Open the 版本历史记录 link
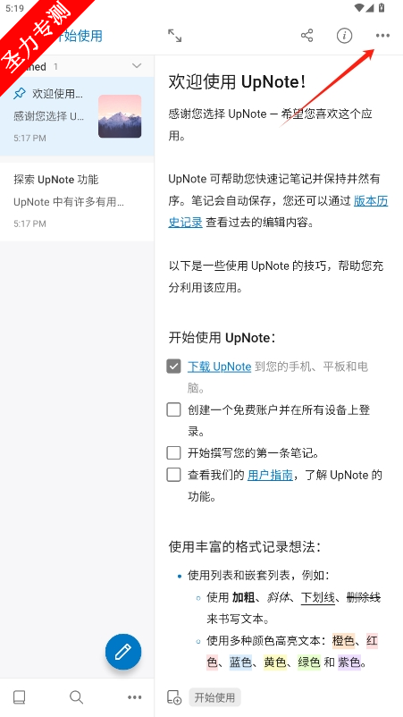Viewport: 403px width, 717px height. tap(278, 212)
